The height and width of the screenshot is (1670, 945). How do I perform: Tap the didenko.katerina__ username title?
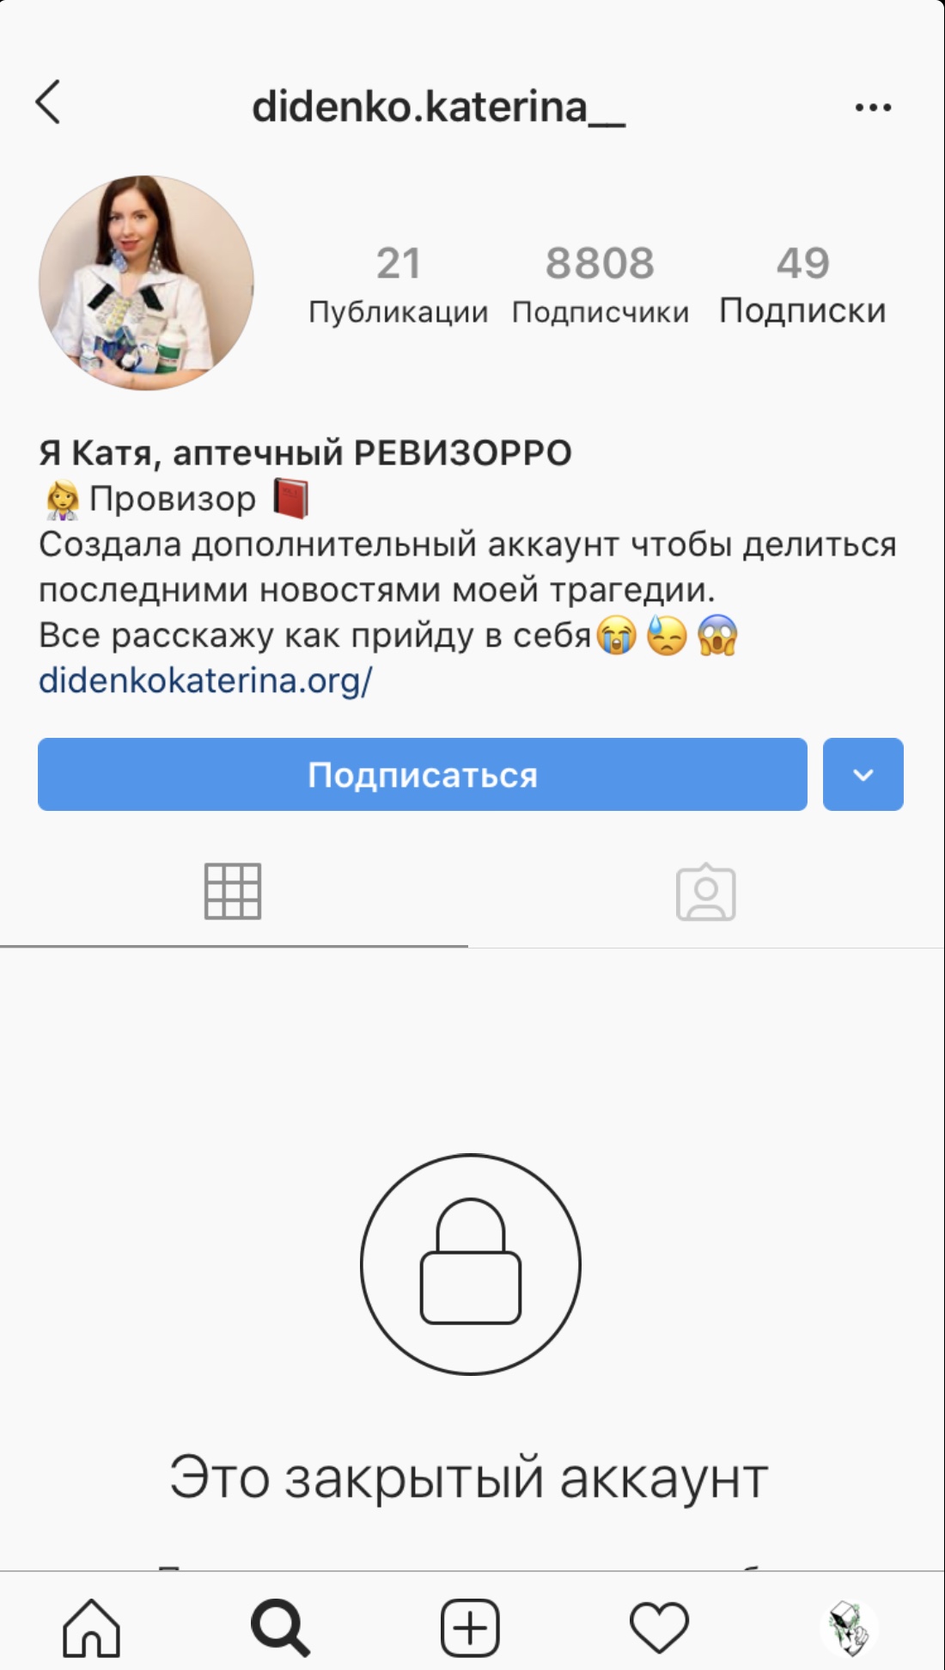(x=438, y=107)
